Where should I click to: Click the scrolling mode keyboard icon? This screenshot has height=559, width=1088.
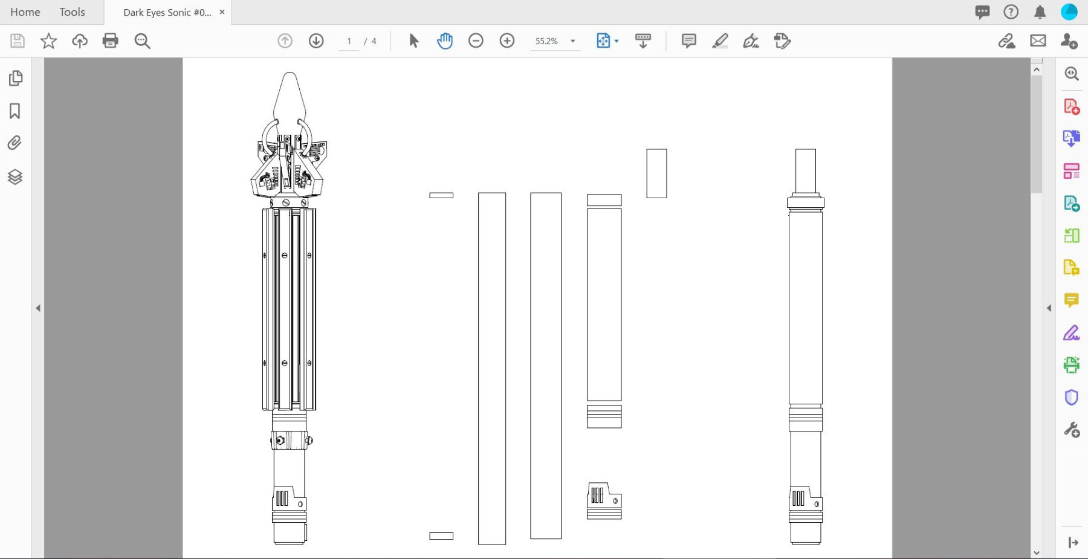[643, 41]
